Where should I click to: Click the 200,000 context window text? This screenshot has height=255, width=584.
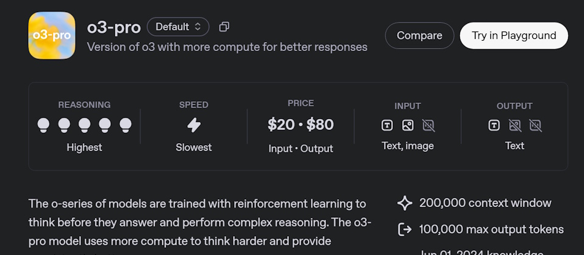pyautogui.click(x=485, y=203)
